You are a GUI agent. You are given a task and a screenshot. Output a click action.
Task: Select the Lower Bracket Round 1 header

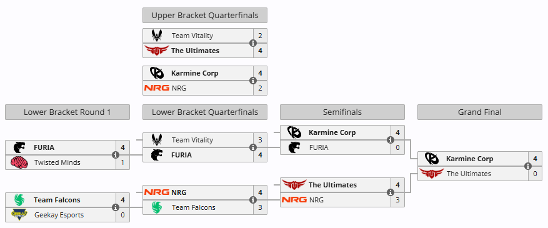point(67,112)
